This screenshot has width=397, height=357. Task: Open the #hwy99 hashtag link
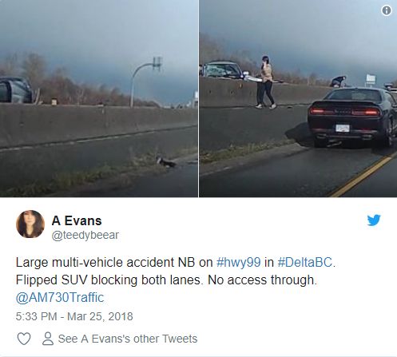pos(238,262)
